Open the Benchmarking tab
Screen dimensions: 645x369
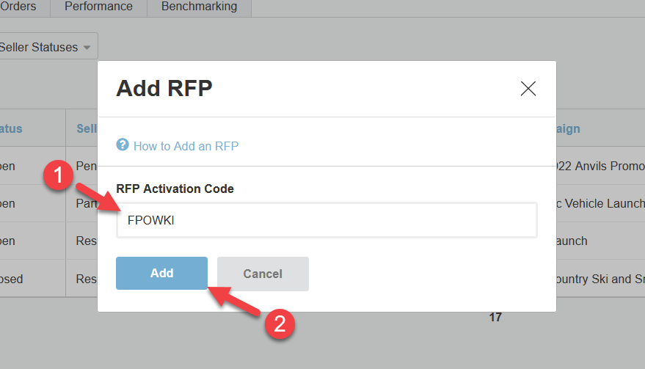pos(199,7)
